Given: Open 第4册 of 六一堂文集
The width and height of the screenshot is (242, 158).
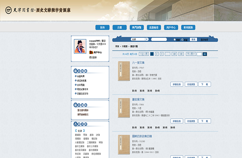Looking at the screenshot, I should pos(157,91).
